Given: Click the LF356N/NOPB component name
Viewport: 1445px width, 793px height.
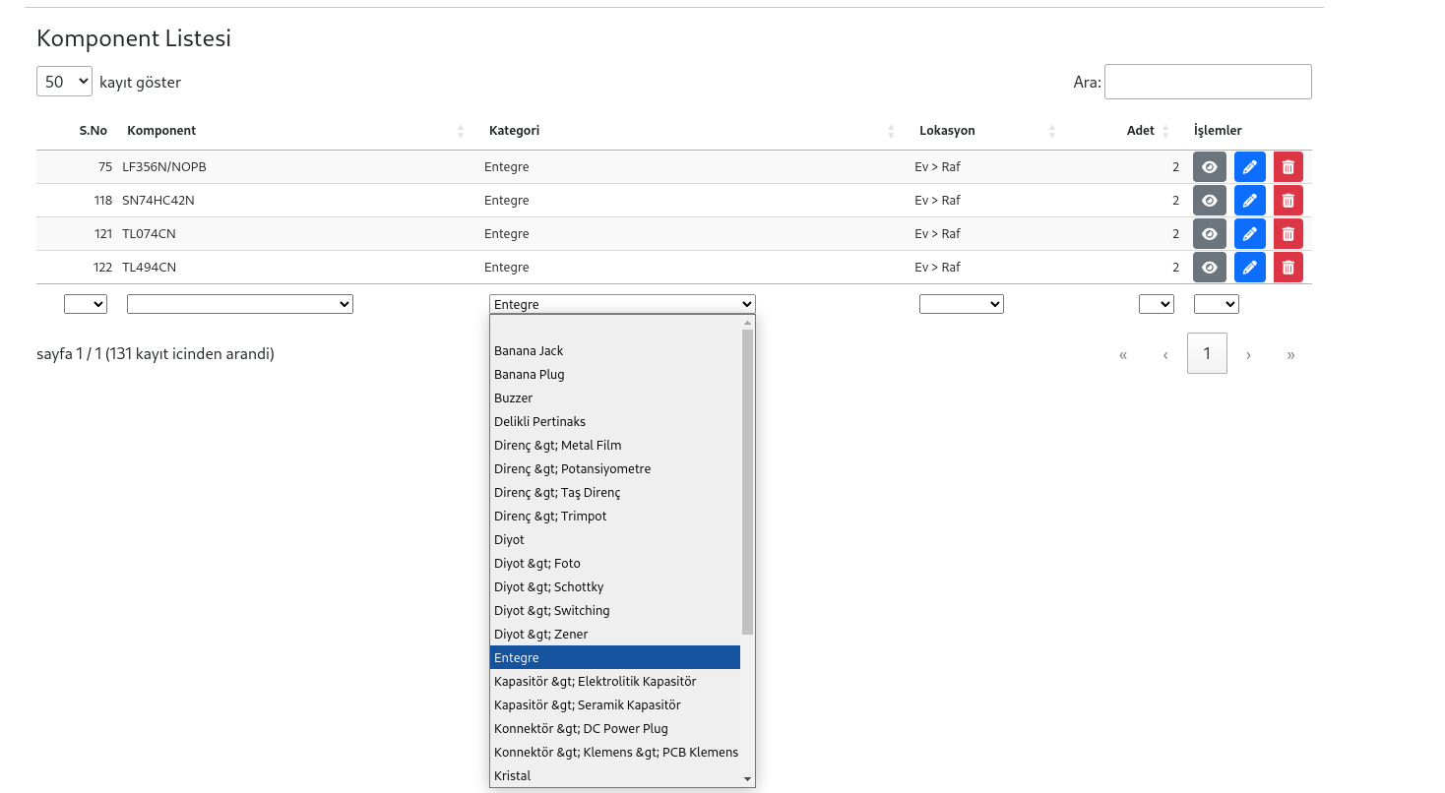Looking at the screenshot, I should (164, 167).
